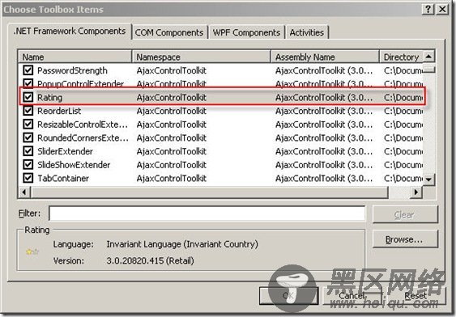Select the SlideShowExtender row name
Viewport: 456px width, 317px height.
tap(74, 165)
